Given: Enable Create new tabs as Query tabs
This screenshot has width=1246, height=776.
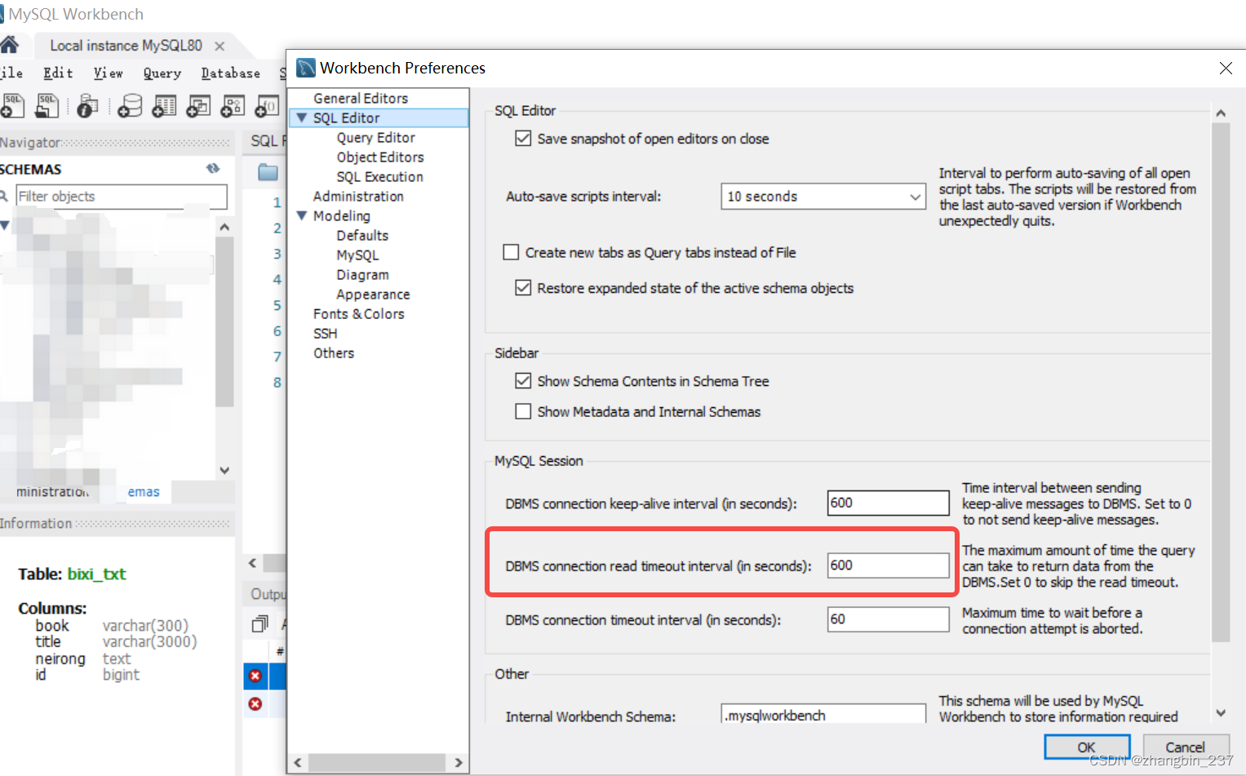Looking at the screenshot, I should (x=511, y=252).
